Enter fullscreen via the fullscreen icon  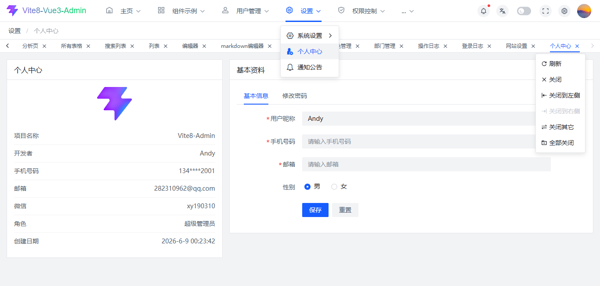coord(546,11)
